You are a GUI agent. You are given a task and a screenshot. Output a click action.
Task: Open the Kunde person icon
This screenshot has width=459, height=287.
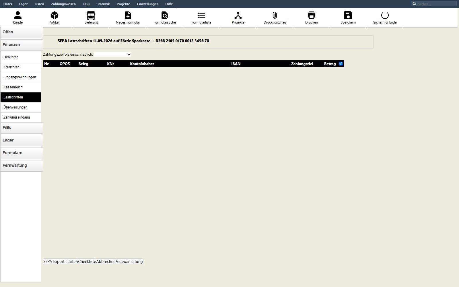(18, 15)
